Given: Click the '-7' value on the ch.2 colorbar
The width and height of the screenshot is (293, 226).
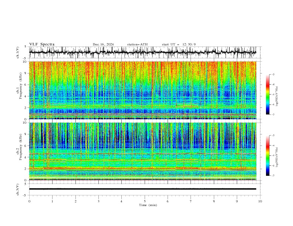Looking at the screenshot, I should coord(273,176).
